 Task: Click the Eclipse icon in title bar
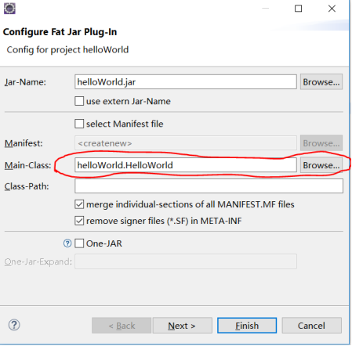pyautogui.click(x=9, y=9)
